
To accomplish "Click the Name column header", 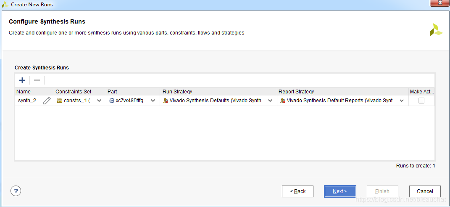I will tap(34, 91).
